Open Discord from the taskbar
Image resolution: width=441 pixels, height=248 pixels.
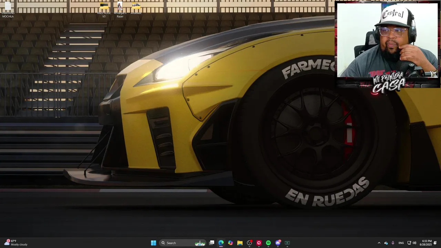pyautogui.click(x=278, y=243)
